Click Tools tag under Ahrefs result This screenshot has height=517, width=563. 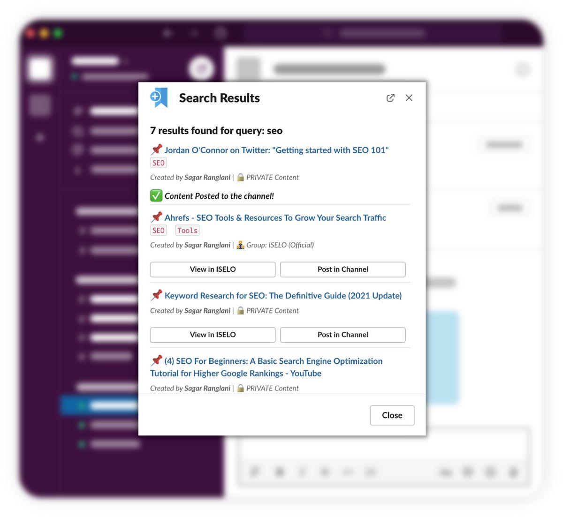[x=187, y=230]
